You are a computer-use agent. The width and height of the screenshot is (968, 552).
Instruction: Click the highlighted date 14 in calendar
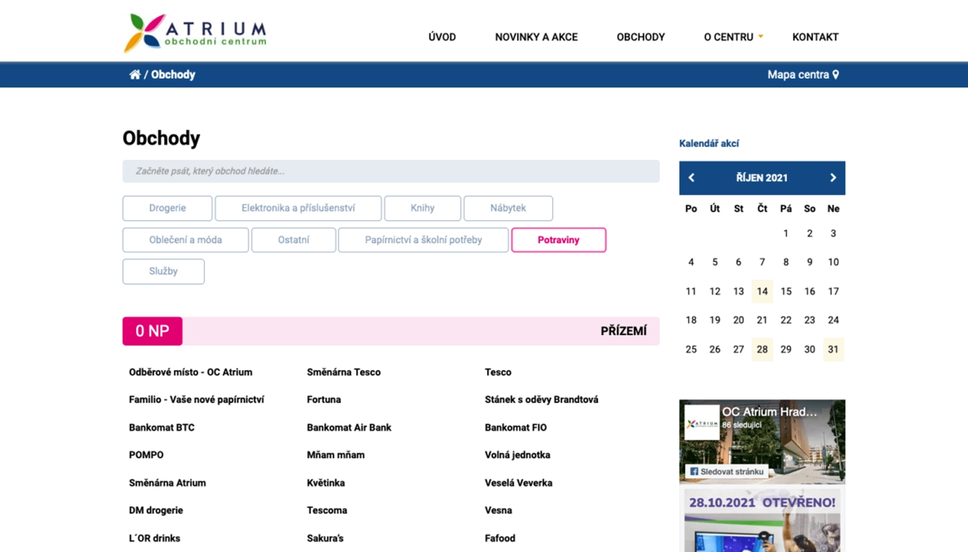click(762, 291)
